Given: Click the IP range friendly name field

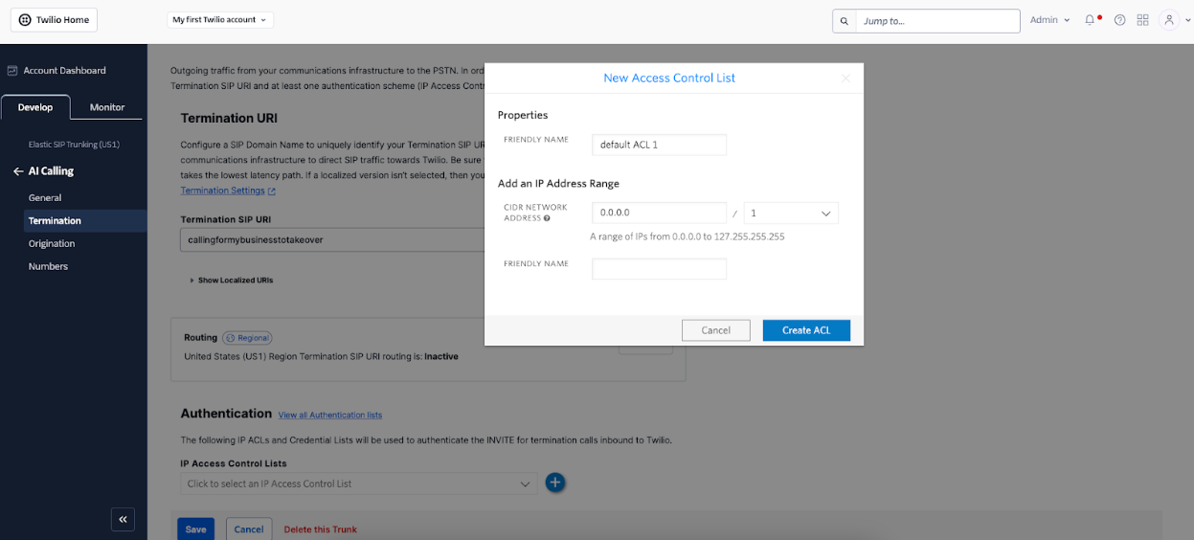Looking at the screenshot, I should click(659, 269).
